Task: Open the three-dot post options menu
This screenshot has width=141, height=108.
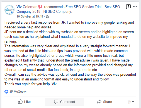Action: [x=135, y=7]
